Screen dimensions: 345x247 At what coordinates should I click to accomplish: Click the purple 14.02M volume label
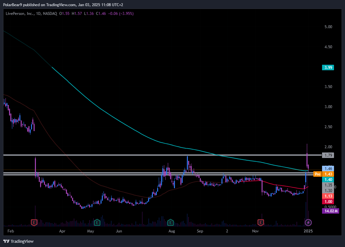point(330,211)
